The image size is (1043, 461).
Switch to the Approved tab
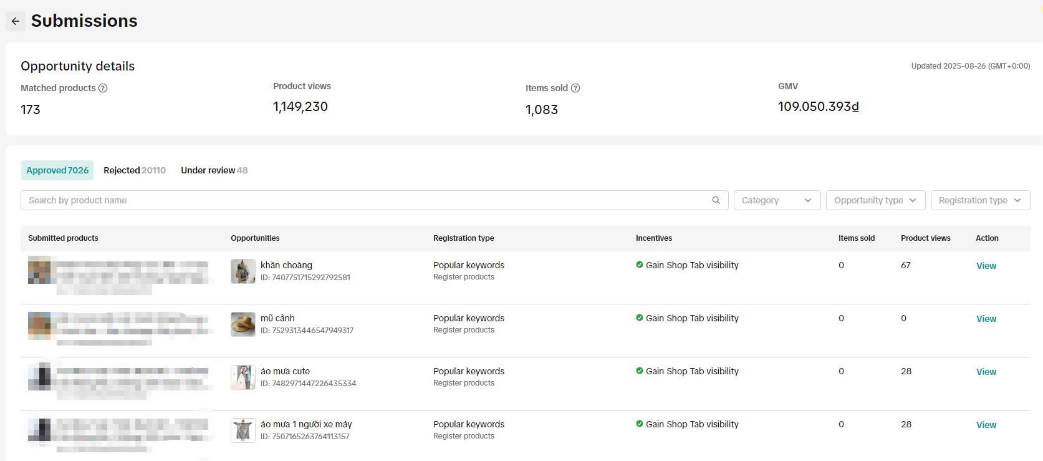pos(57,170)
